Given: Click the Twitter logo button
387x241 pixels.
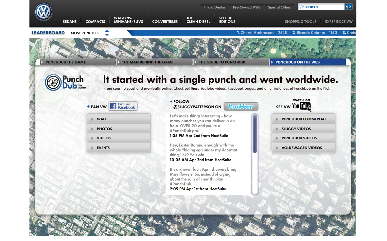Looking at the screenshot, I should pos(241,107).
